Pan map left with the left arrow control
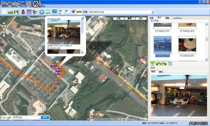Image resolution: width=210 pixels, height=126 pixels. tap(2, 26)
